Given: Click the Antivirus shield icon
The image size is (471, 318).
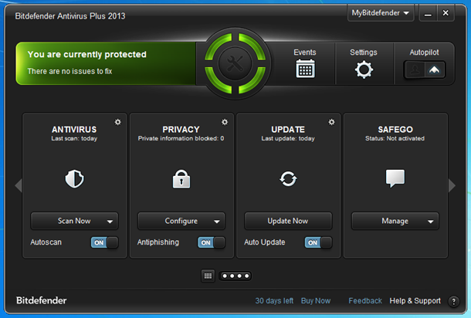Looking at the screenshot, I should click(74, 179).
